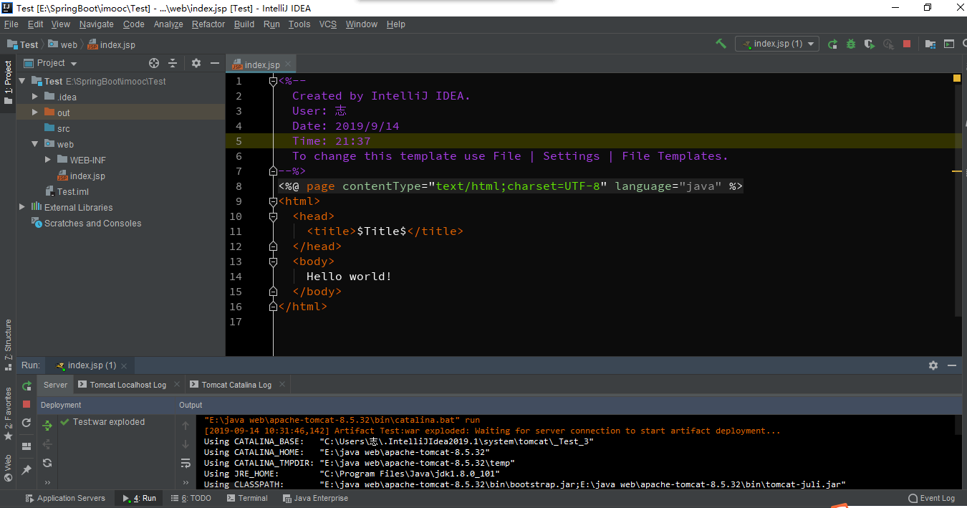Expand External Libraries node
The width and height of the screenshot is (967, 508).
[22, 207]
